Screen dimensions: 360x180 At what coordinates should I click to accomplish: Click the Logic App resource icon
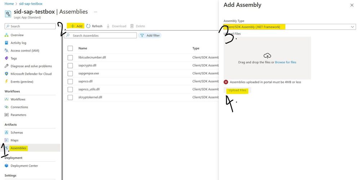tap(8, 14)
